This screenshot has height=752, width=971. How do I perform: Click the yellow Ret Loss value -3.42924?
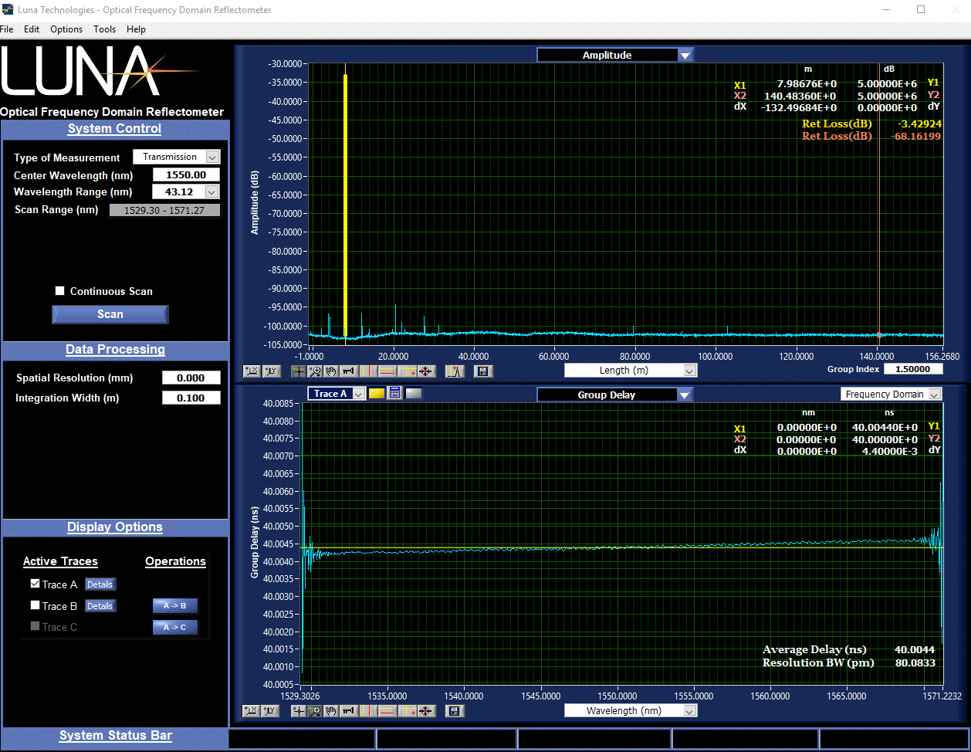[919, 124]
